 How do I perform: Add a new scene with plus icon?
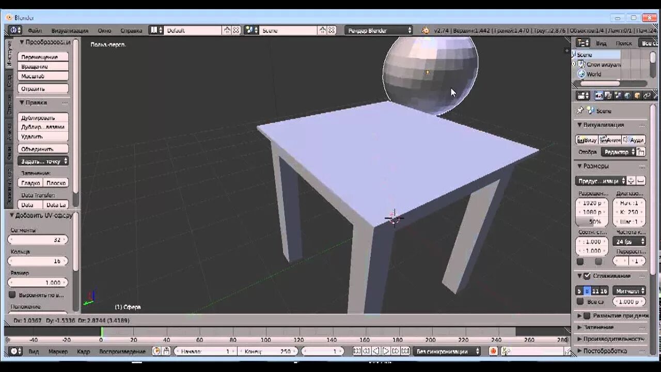point(322,30)
